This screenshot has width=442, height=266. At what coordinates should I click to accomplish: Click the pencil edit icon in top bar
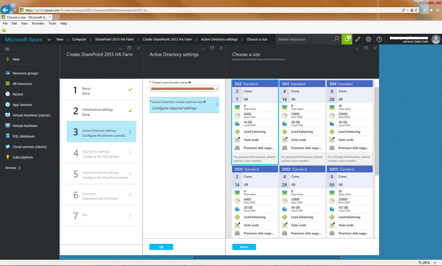click(x=358, y=39)
